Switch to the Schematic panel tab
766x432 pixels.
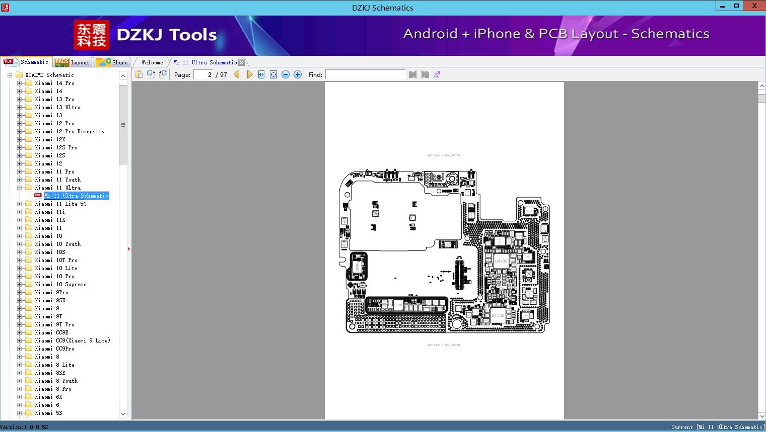click(x=26, y=62)
